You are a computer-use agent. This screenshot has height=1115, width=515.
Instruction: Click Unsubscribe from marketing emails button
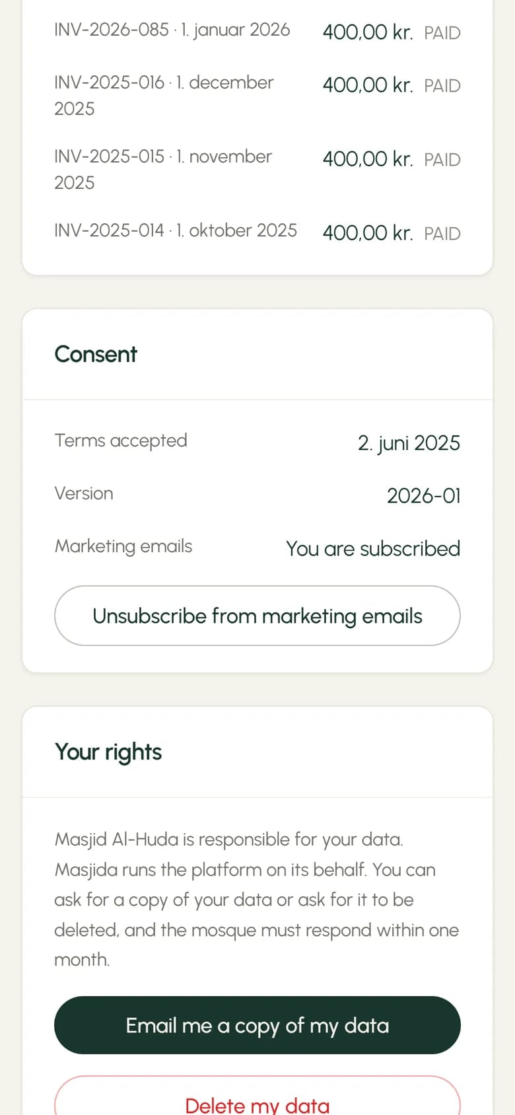tap(257, 616)
